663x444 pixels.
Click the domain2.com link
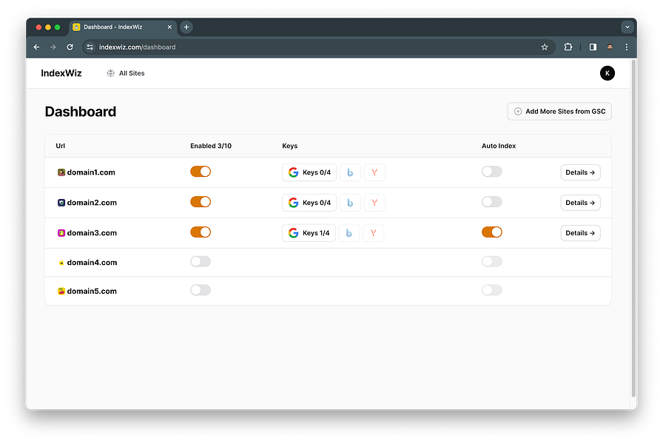[92, 203]
